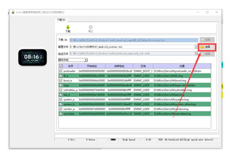Click the 0 B/s speed status entry
The width and height of the screenshot is (252, 163).
pyautogui.click(x=71, y=140)
